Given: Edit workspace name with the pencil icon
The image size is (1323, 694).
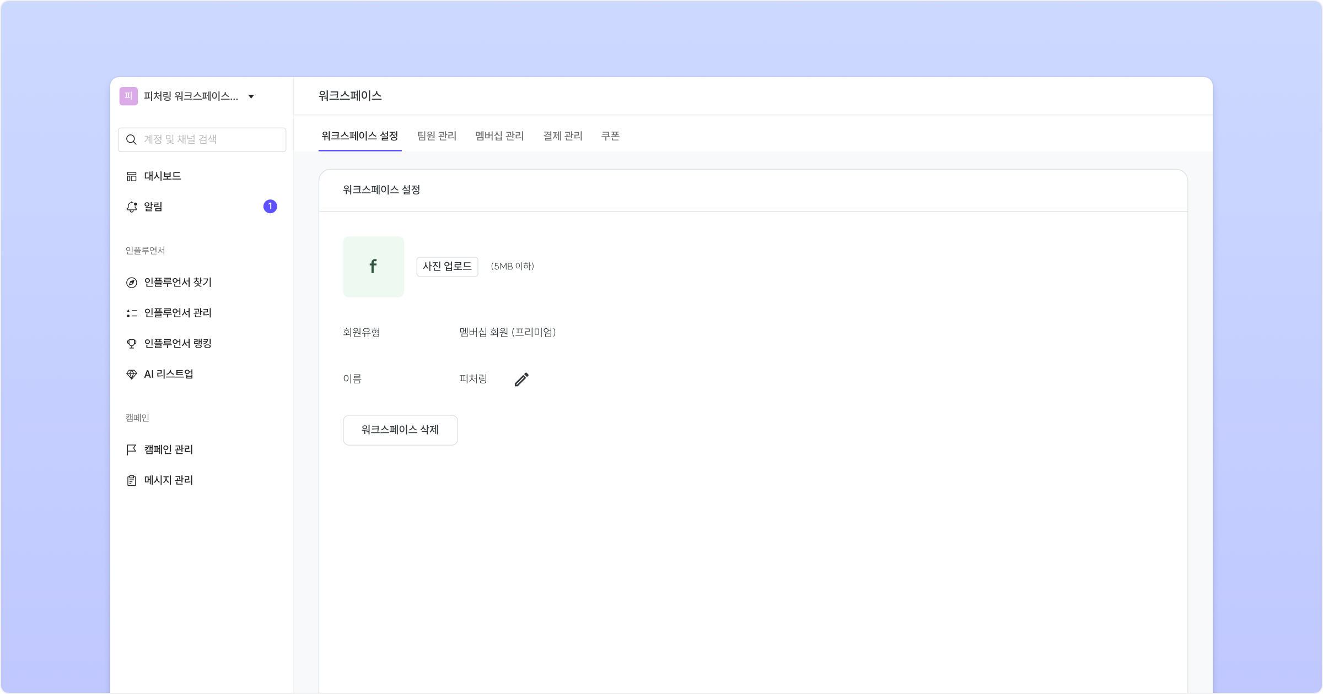Looking at the screenshot, I should pos(521,379).
